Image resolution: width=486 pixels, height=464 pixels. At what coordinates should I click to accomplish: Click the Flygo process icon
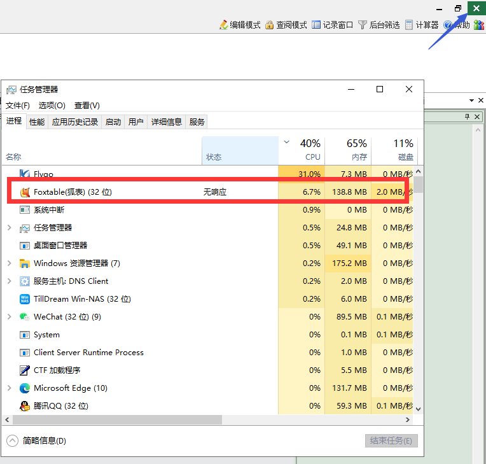pyautogui.click(x=24, y=174)
